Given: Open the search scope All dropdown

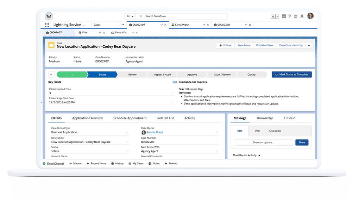Looking at the screenshot, I should [130, 16].
